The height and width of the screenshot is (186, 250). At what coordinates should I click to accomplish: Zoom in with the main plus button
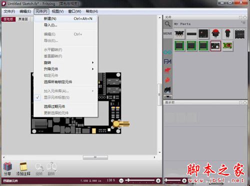click(158, 180)
